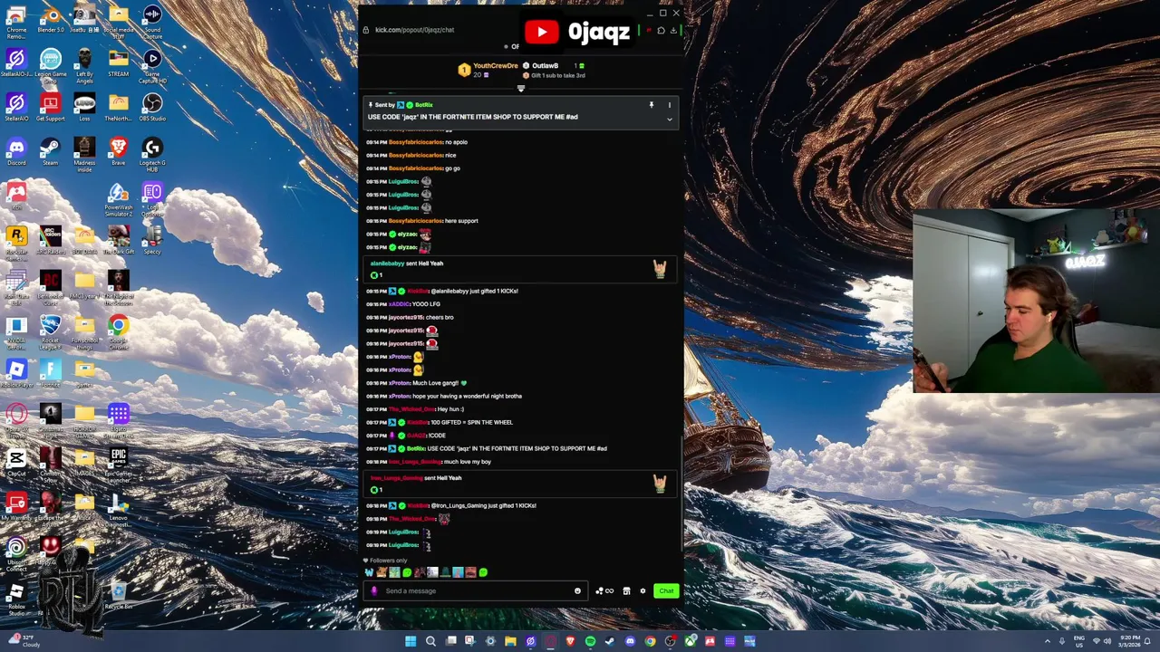Open the Recycle Bin on the desktop
The width and height of the screenshot is (1160, 652).
click(x=118, y=596)
